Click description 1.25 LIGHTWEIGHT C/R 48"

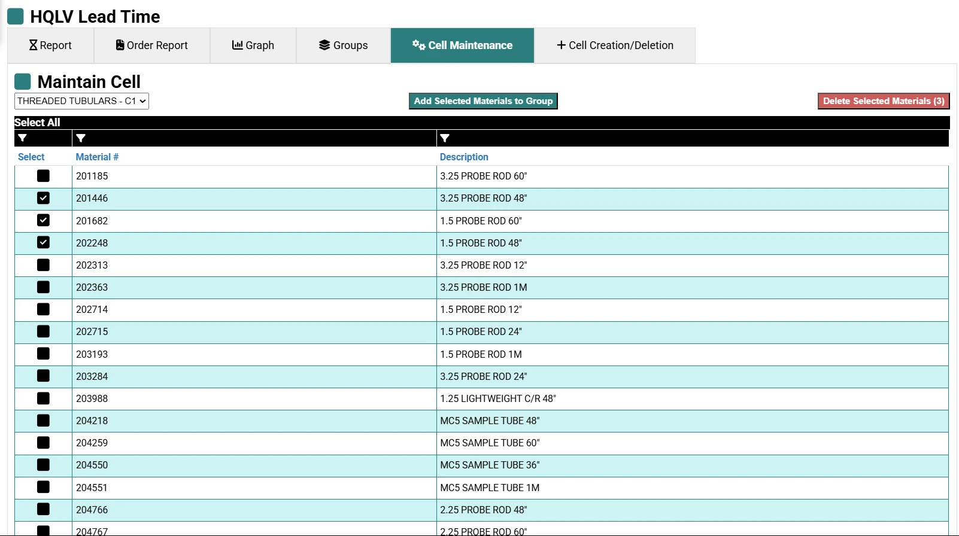pyautogui.click(x=498, y=398)
